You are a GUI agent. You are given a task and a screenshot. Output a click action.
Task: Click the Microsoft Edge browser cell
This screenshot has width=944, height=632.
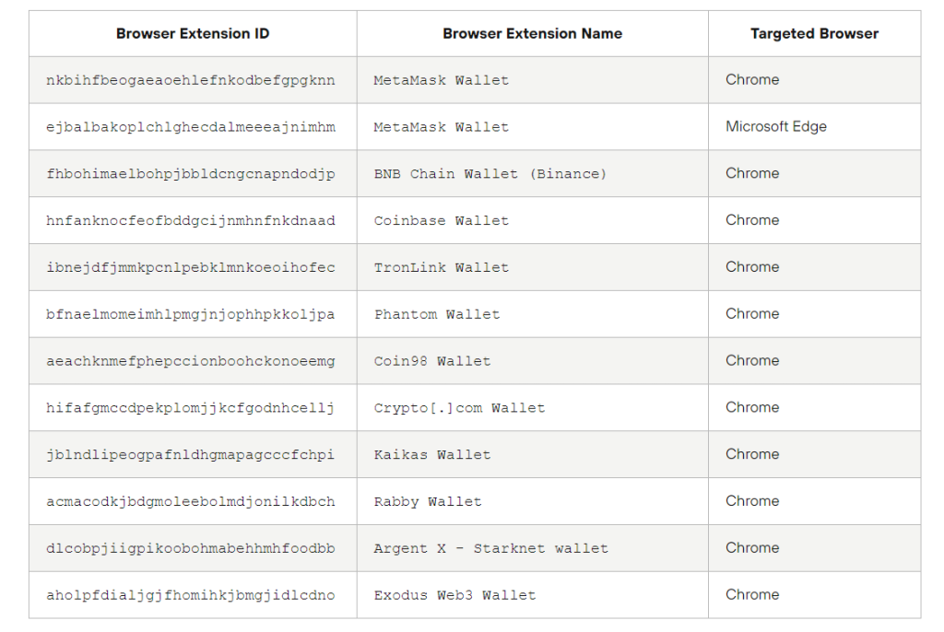(775, 126)
